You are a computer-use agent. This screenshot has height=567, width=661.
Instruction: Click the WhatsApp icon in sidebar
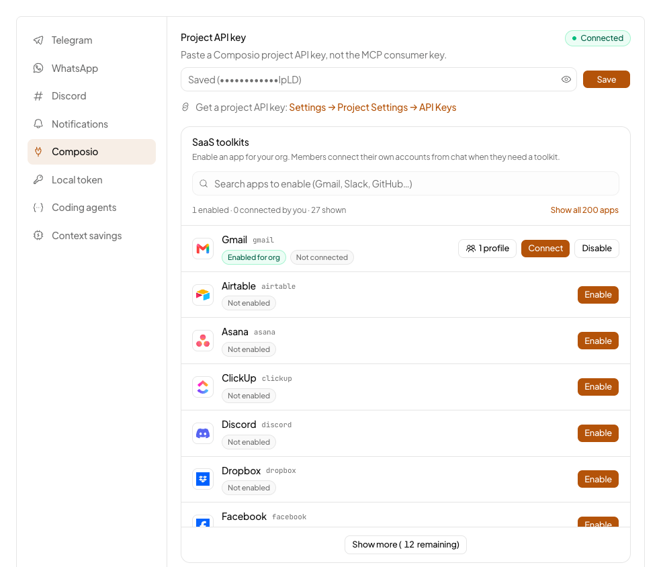coord(38,68)
